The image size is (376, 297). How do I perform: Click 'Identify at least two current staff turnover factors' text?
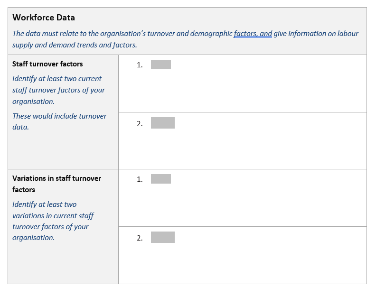(58, 90)
